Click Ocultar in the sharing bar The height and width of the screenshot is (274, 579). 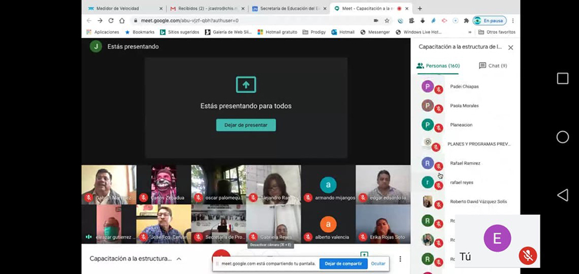378,264
